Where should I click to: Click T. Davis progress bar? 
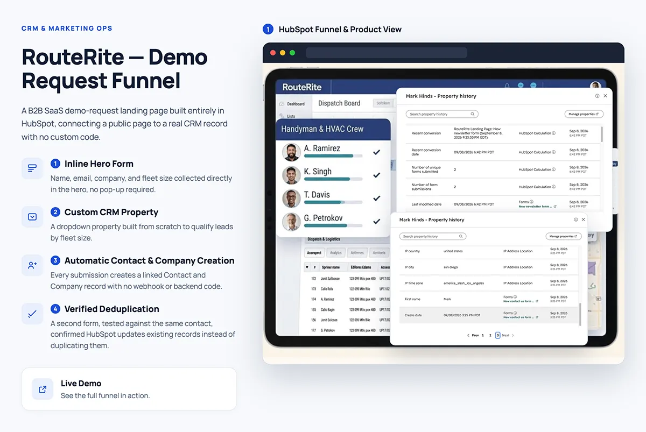333,202
